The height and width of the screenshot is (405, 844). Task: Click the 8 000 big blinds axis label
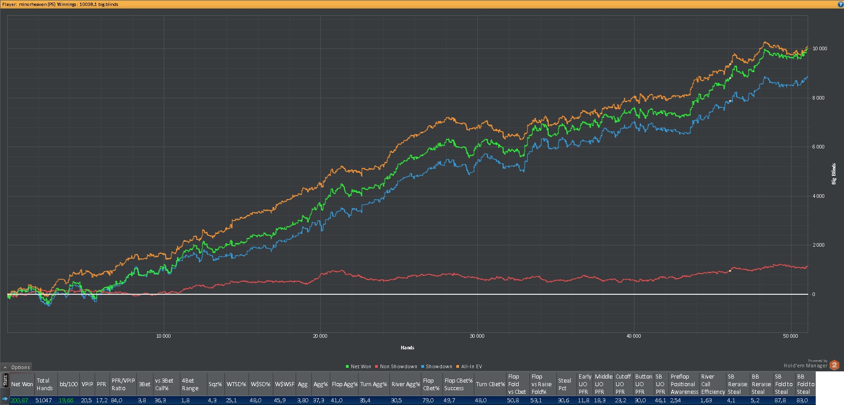pyautogui.click(x=818, y=98)
